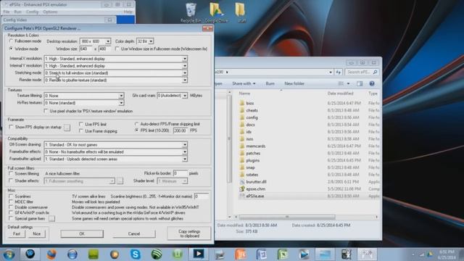Viewport: 464px width, 261px height.
Task: Open Skype from the taskbar
Action: pos(136,254)
